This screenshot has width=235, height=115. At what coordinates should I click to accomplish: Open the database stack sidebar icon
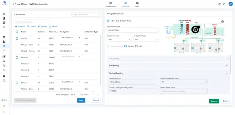(x=4, y=23)
